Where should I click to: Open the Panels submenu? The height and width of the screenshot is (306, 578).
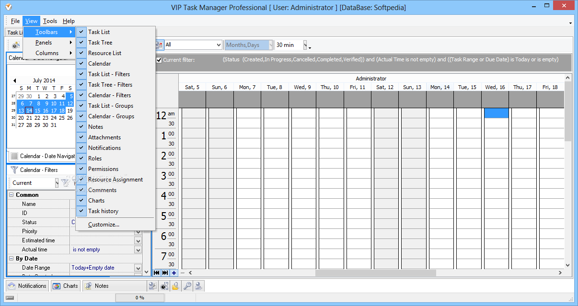pos(49,43)
